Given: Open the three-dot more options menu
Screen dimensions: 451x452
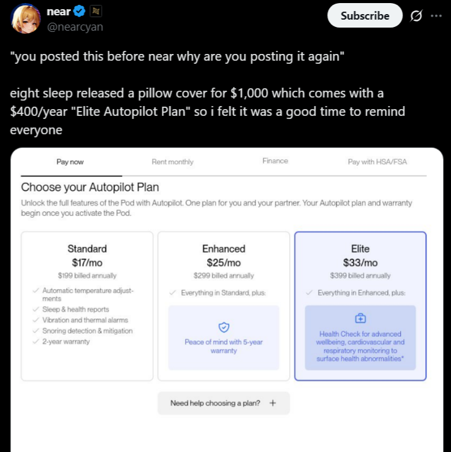Looking at the screenshot, I should [436, 16].
